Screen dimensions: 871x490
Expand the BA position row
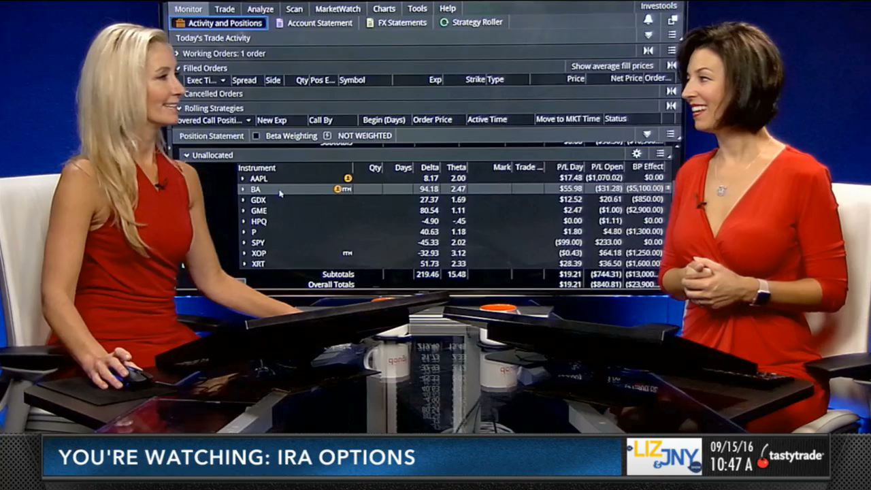[243, 189]
